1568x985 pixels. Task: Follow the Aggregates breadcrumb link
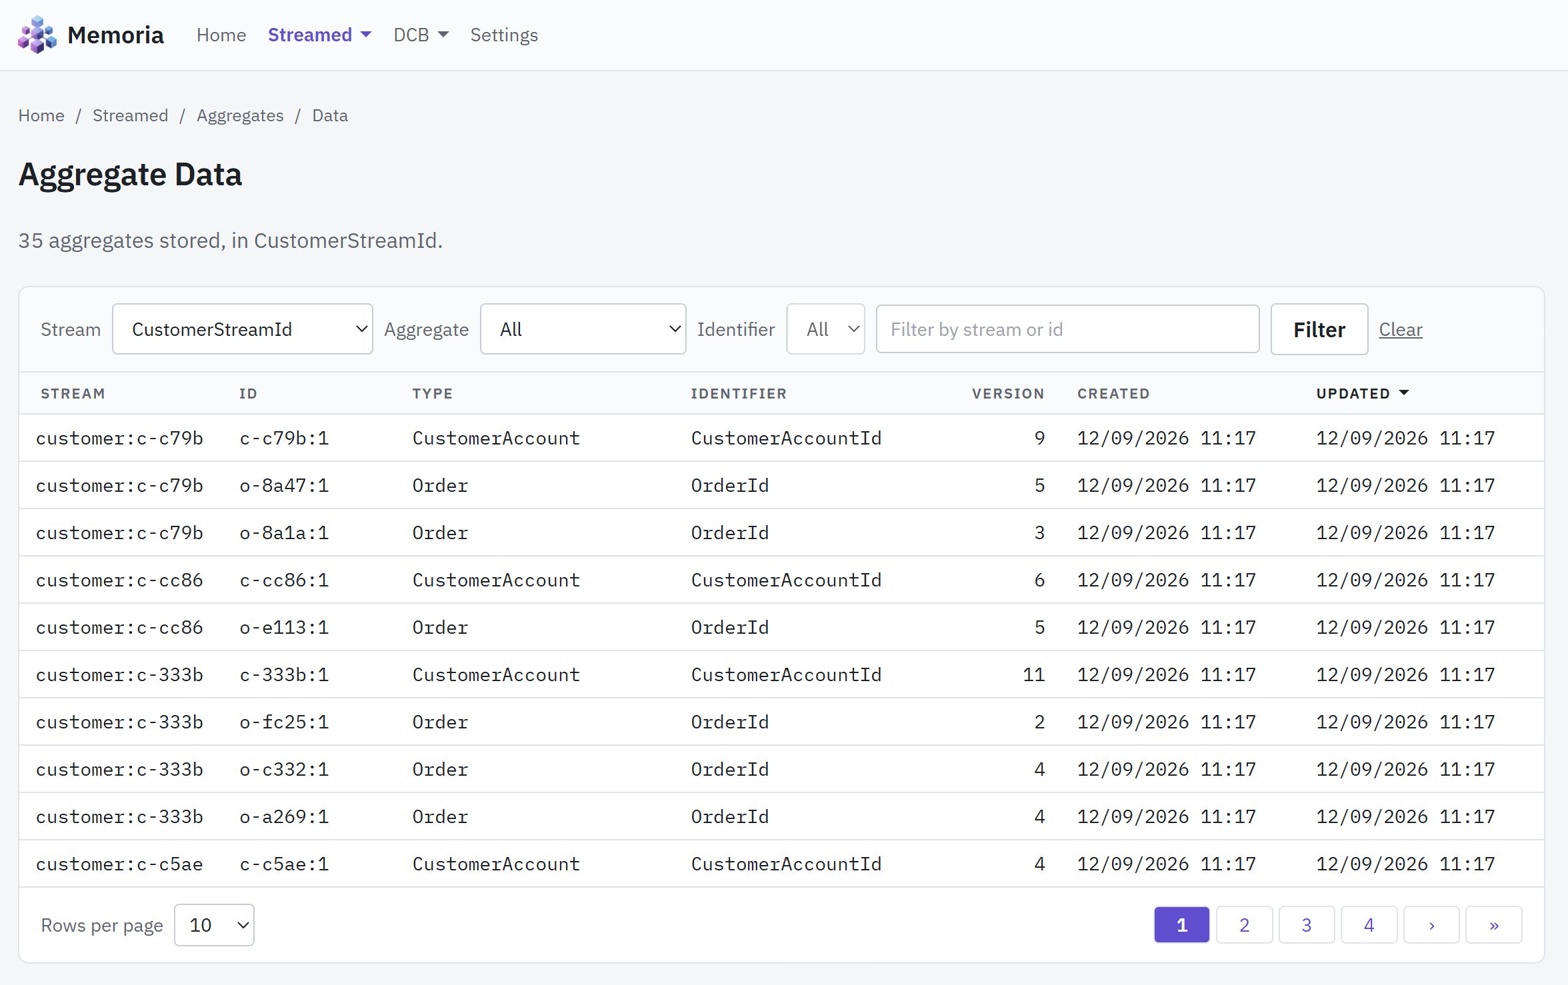coord(240,115)
